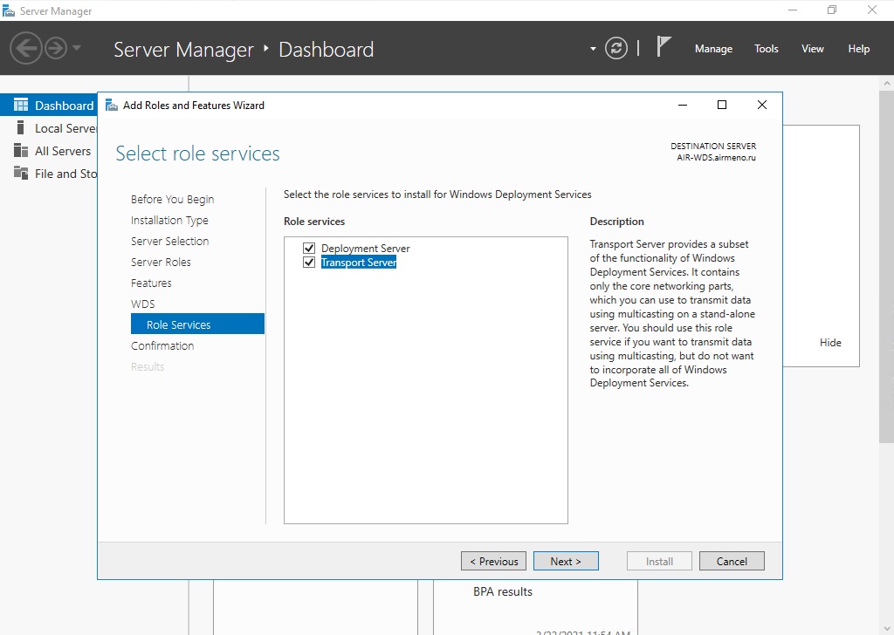Open the notifications flag icon
The height and width of the screenshot is (635, 894).
tap(664, 47)
